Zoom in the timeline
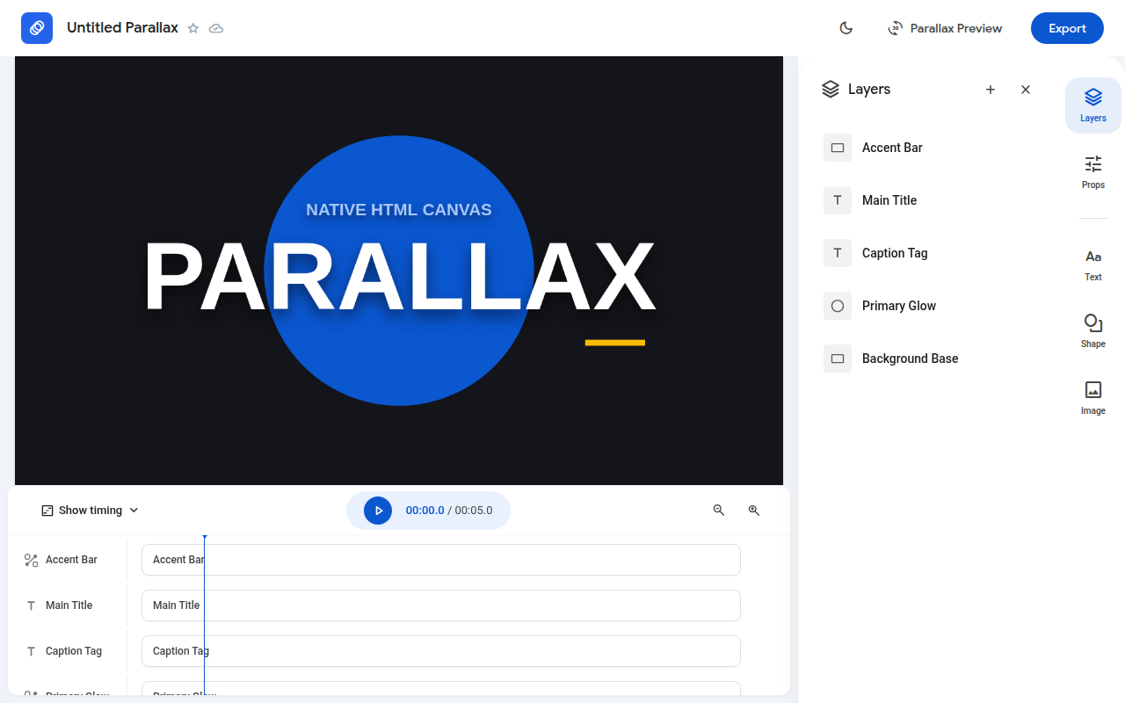The width and height of the screenshot is (1125, 703). point(754,511)
